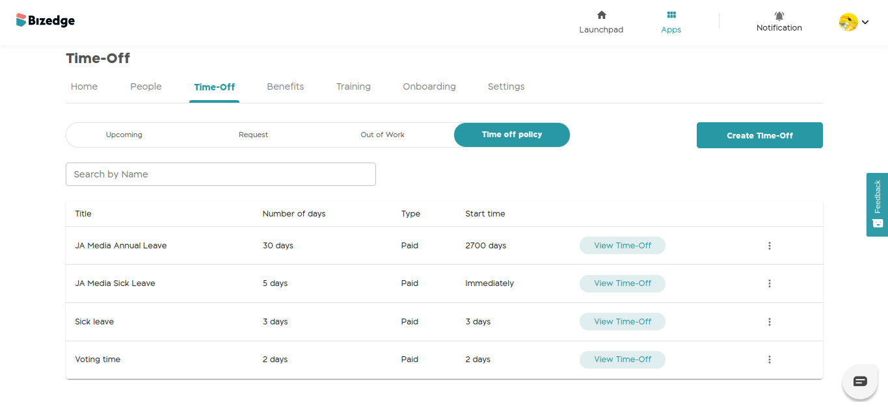
Task: Open the JA Media Sick Leave kebab menu
Action: 769,283
